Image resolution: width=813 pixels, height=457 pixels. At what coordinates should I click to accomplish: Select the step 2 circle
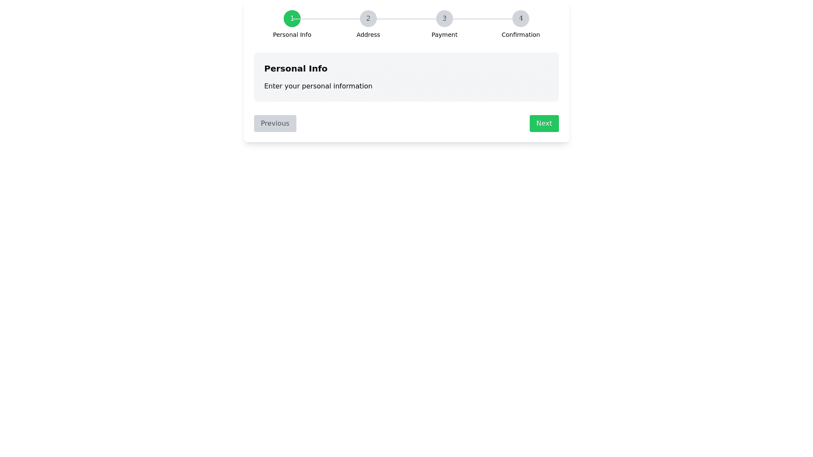coord(368,19)
